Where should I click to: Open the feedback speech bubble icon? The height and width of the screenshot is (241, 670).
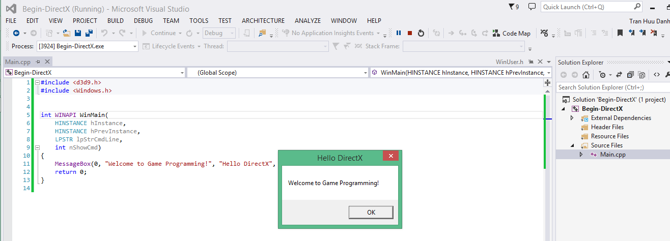(532, 7)
